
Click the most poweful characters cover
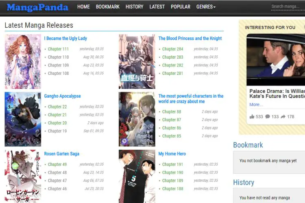137,119
